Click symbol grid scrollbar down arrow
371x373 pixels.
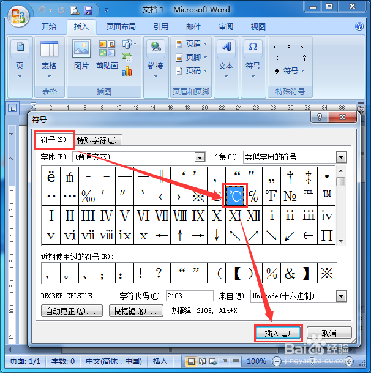[x=341, y=241]
